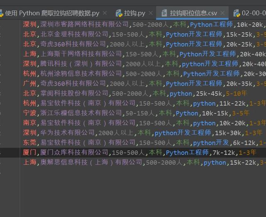Click Python file icon on 拉钩.py tab

pos(119,13)
